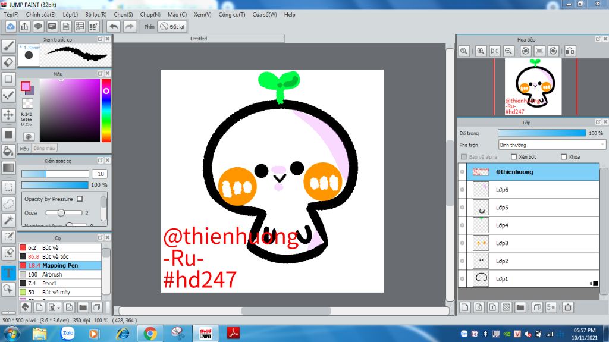Image resolution: width=609 pixels, height=342 pixels.
Task: Rotate canvas right in navigator
Action: [554, 51]
